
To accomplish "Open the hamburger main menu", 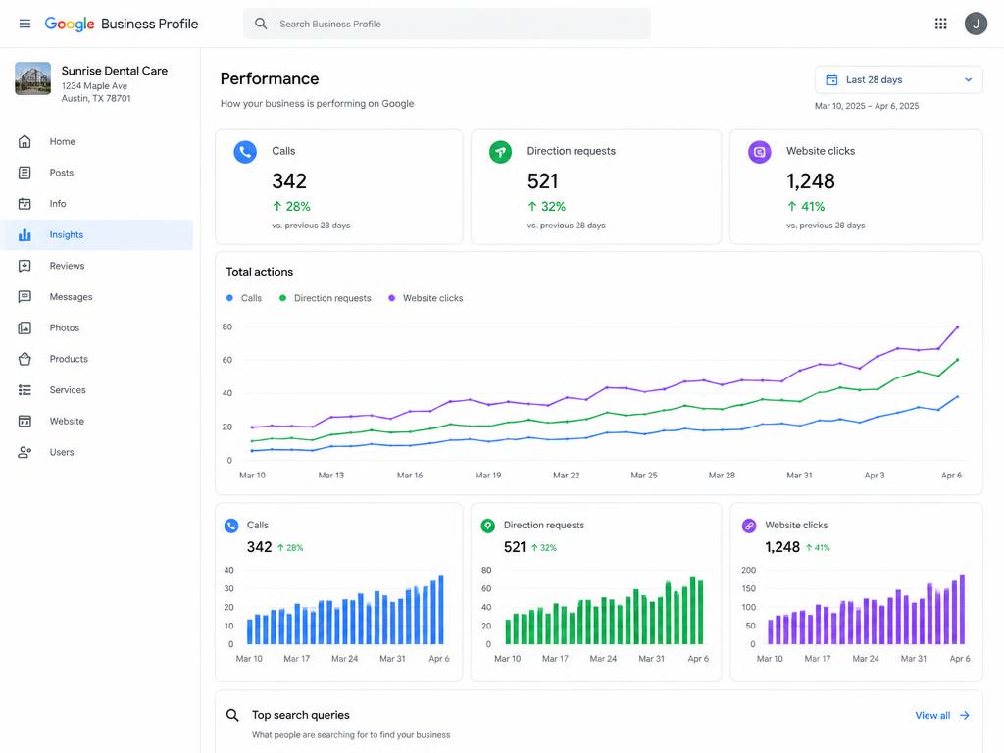I will 25,24.
